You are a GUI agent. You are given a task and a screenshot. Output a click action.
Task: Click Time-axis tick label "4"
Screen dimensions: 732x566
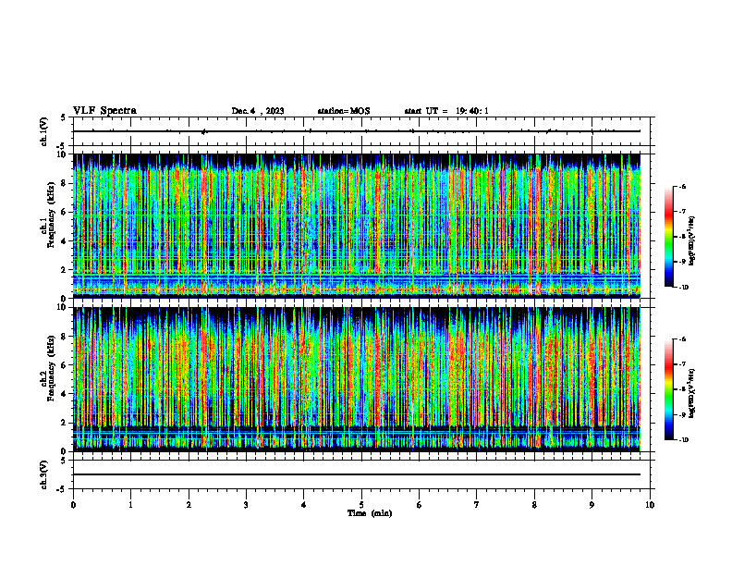pos(303,505)
